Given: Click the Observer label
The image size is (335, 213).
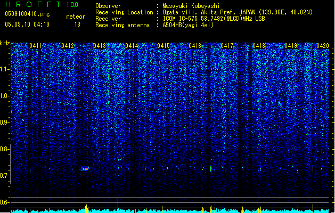Looking at the screenshot, I should [108, 6].
